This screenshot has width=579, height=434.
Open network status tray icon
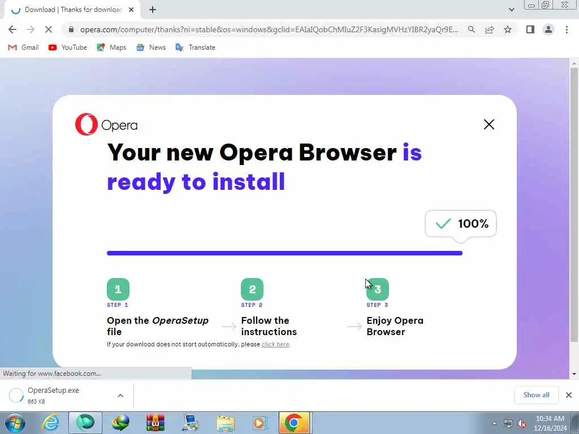(x=508, y=424)
